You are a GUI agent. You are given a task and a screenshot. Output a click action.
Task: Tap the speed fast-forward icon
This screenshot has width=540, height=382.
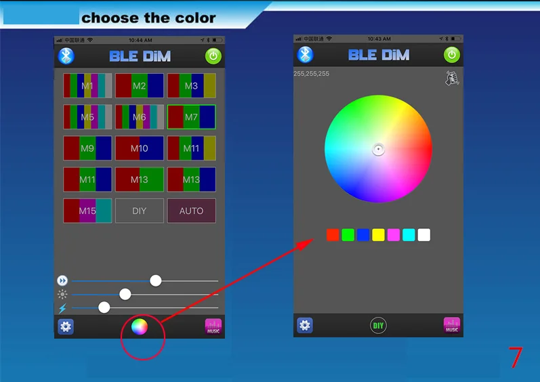(62, 281)
